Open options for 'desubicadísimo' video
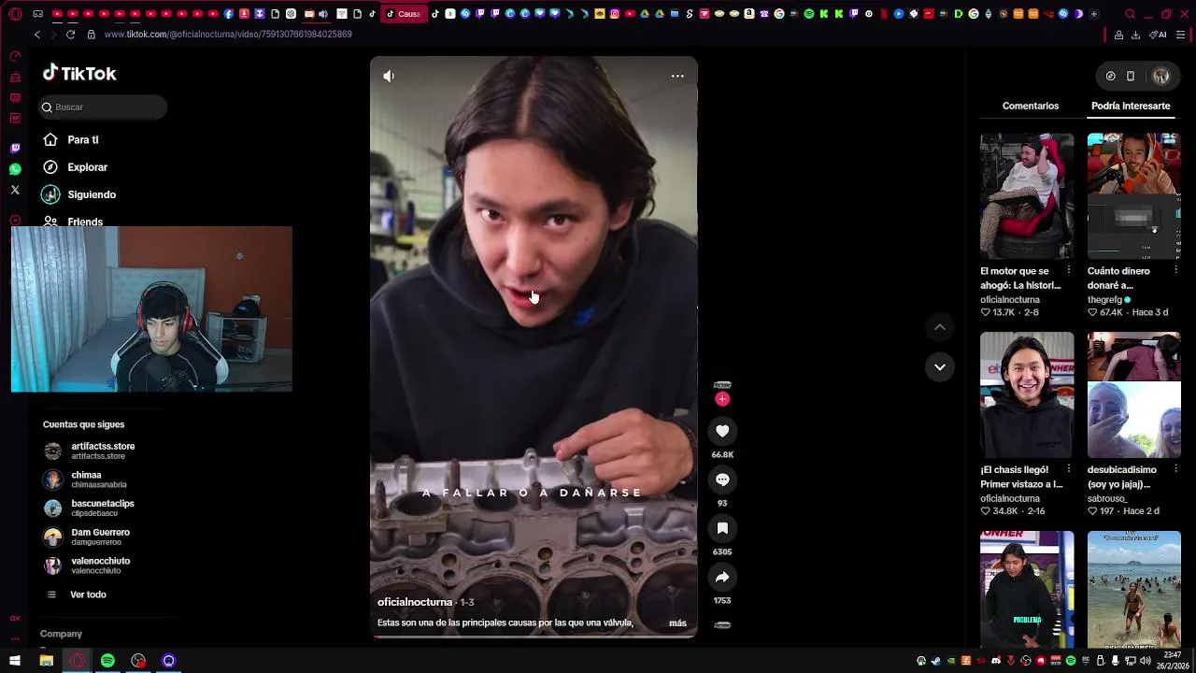This screenshot has height=673, width=1196. coord(1175,469)
